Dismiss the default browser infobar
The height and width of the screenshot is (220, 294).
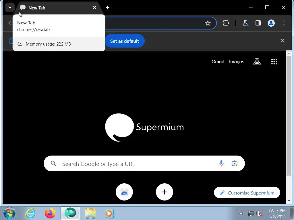(283, 41)
